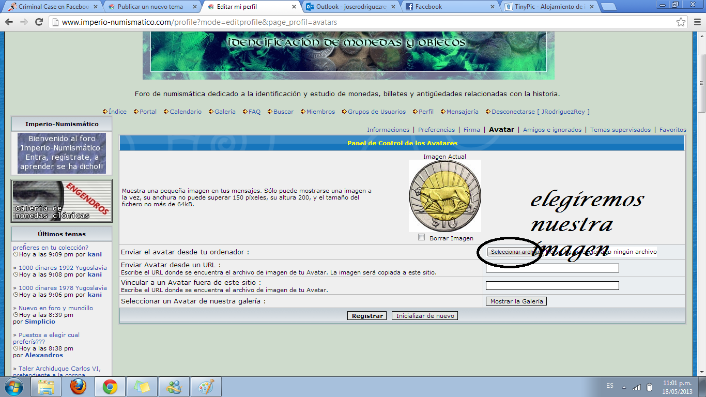The image size is (706, 397).
Task: Open the Galería de monedas clónicas banner
Action: pyautogui.click(x=62, y=201)
